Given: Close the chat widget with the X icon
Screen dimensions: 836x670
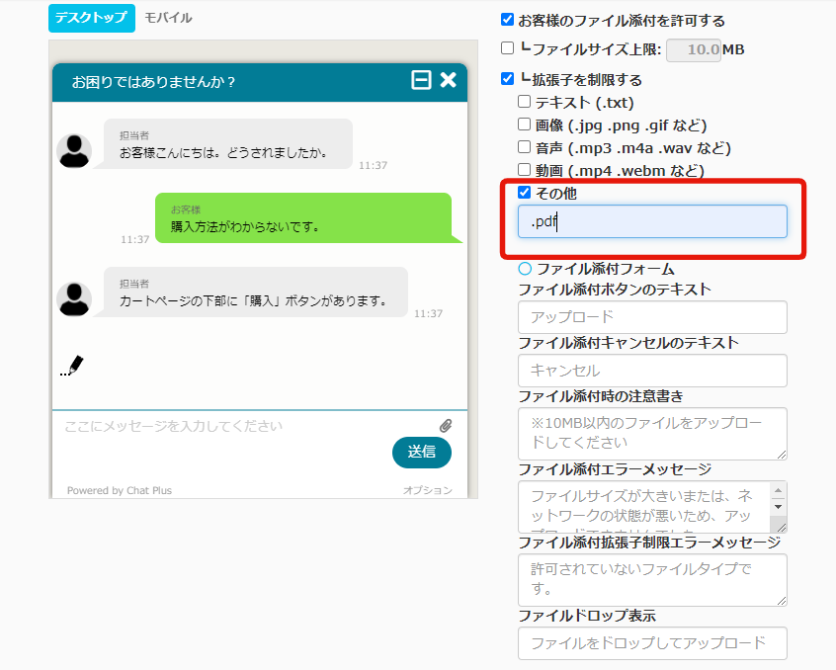Looking at the screenshot, I should point(448,81).
